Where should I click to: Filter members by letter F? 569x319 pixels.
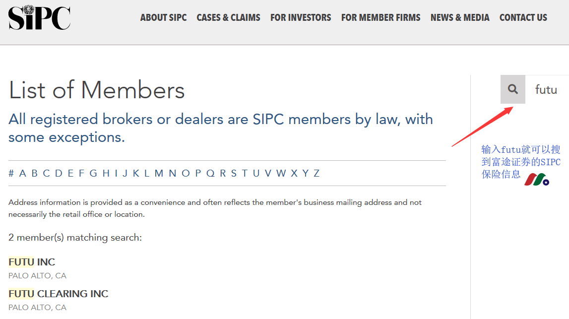point(82,174)
